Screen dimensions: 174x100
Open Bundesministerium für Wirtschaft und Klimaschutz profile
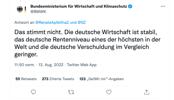[78, 6]
